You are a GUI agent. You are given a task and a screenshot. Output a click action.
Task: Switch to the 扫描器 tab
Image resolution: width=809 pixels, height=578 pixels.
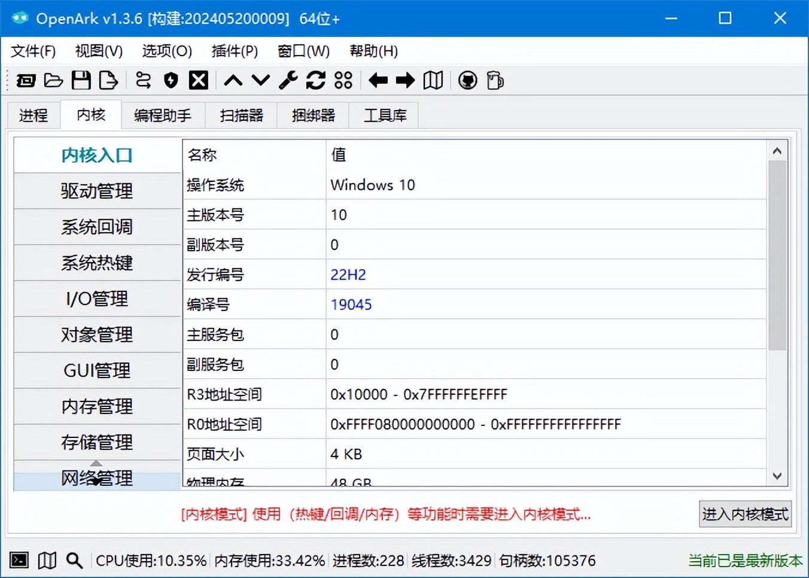click(x=241, y=115)
